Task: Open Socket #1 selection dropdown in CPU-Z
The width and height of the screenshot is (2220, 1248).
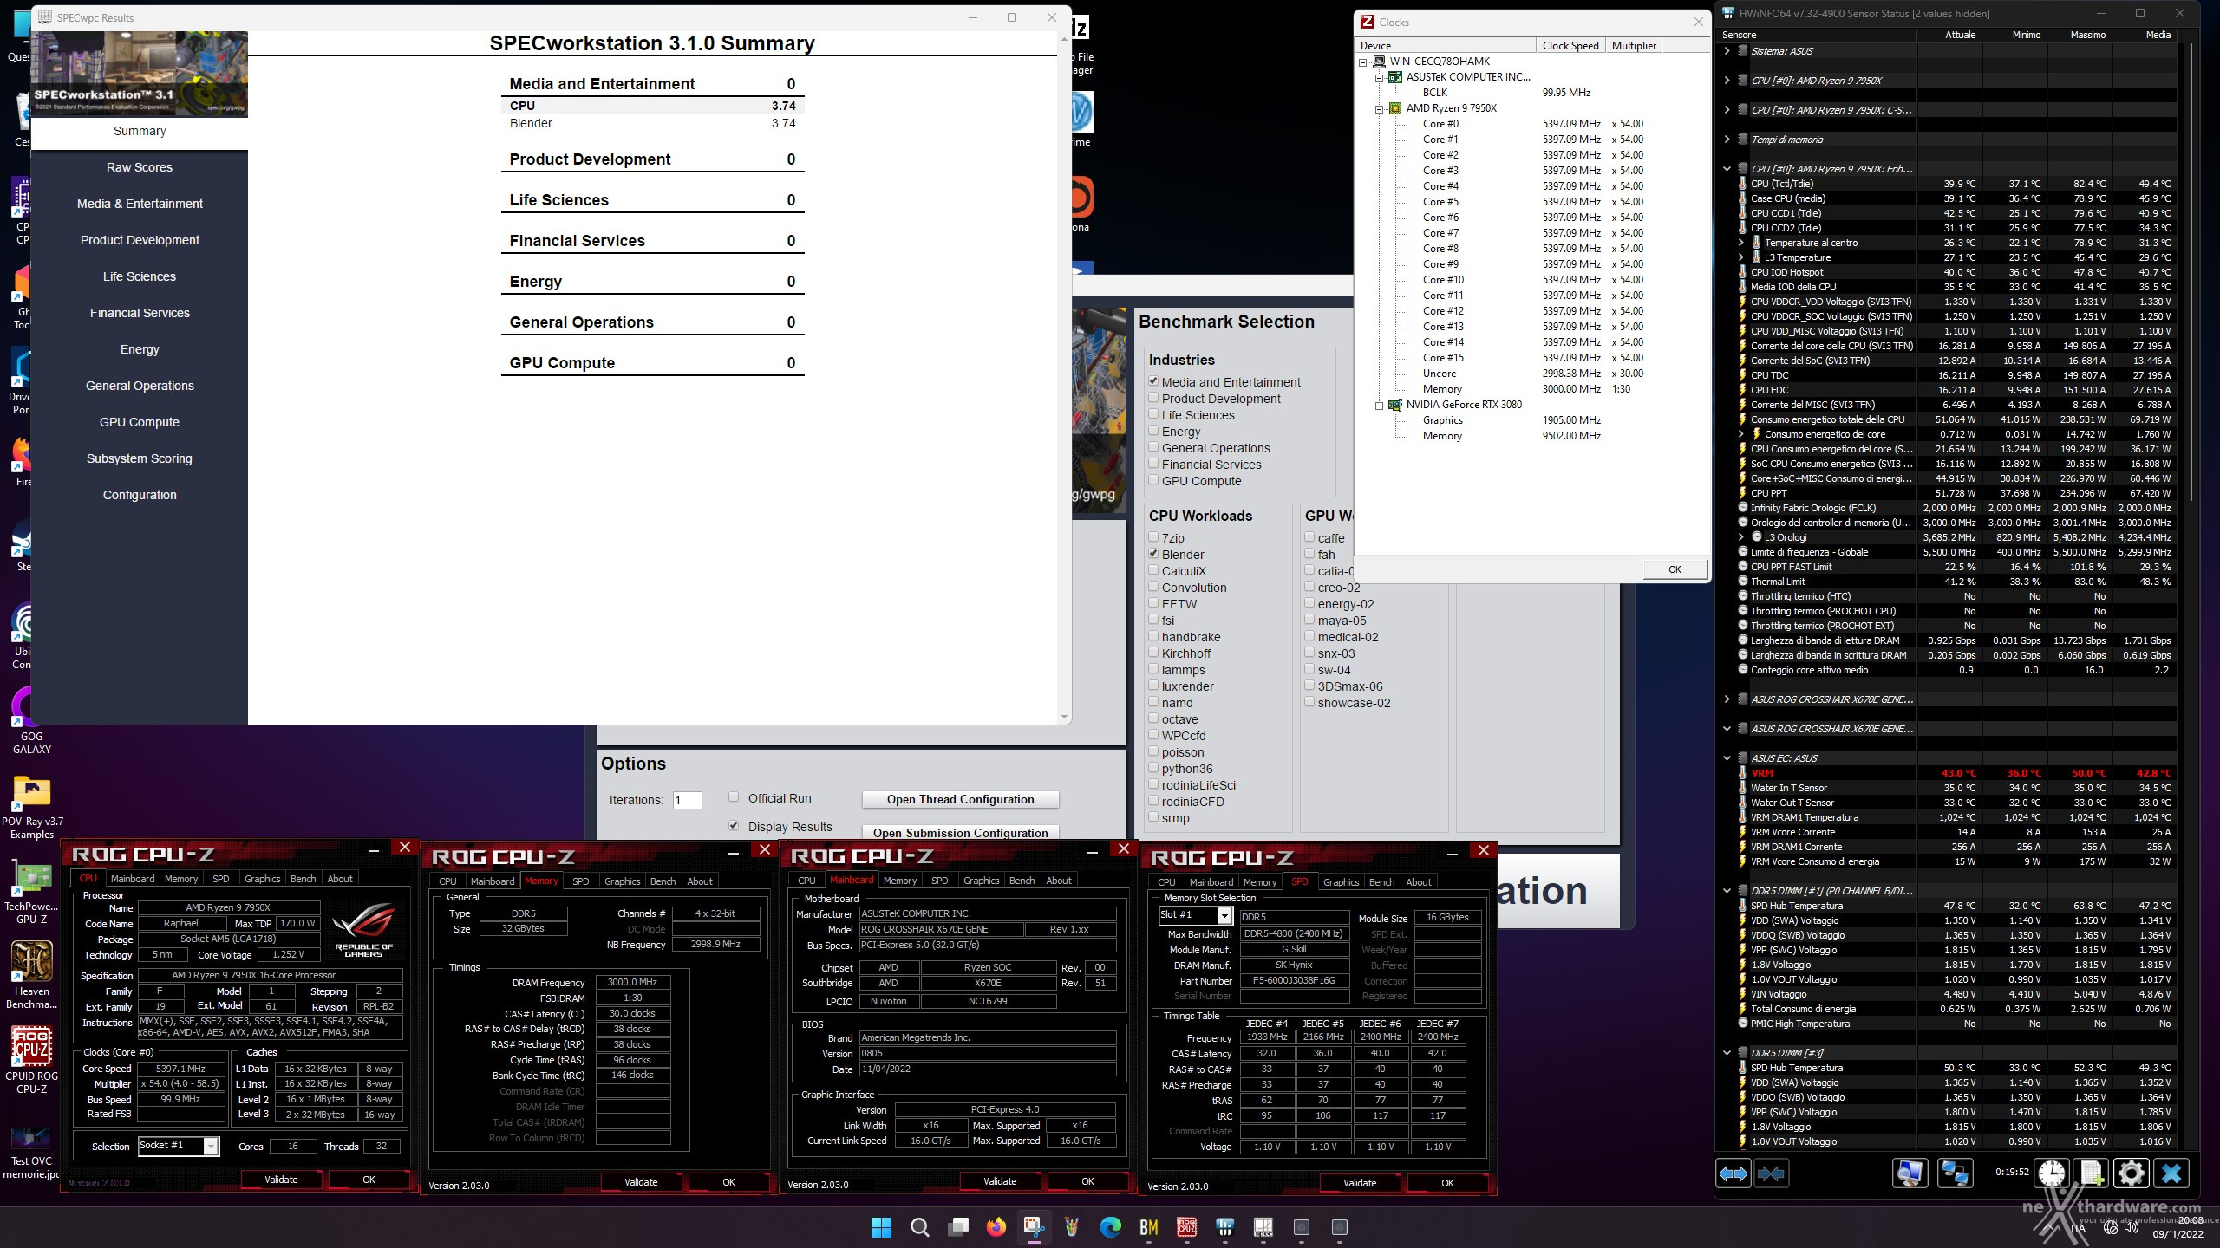Action: click(211, 1147)
